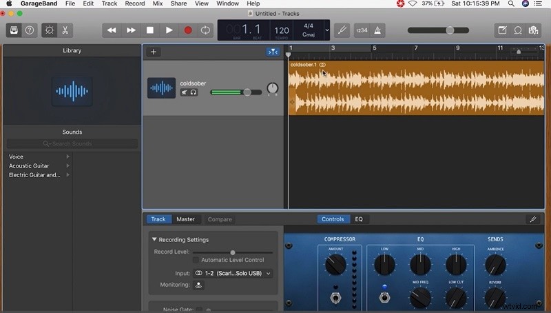Adjust the coldsober pan knob
This screenshot has height=313, width=551.
tap(273, 88)
